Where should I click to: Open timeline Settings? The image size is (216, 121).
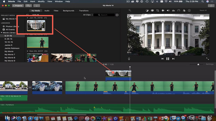click(210, 64)
